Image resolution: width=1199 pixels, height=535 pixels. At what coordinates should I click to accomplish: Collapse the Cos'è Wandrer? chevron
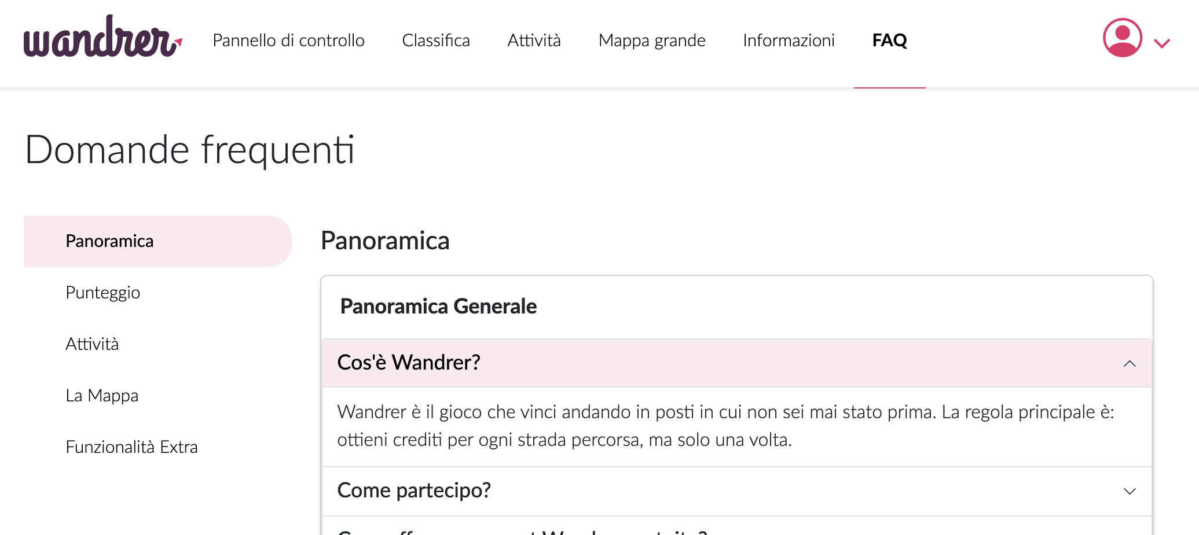coord(1130,363)
